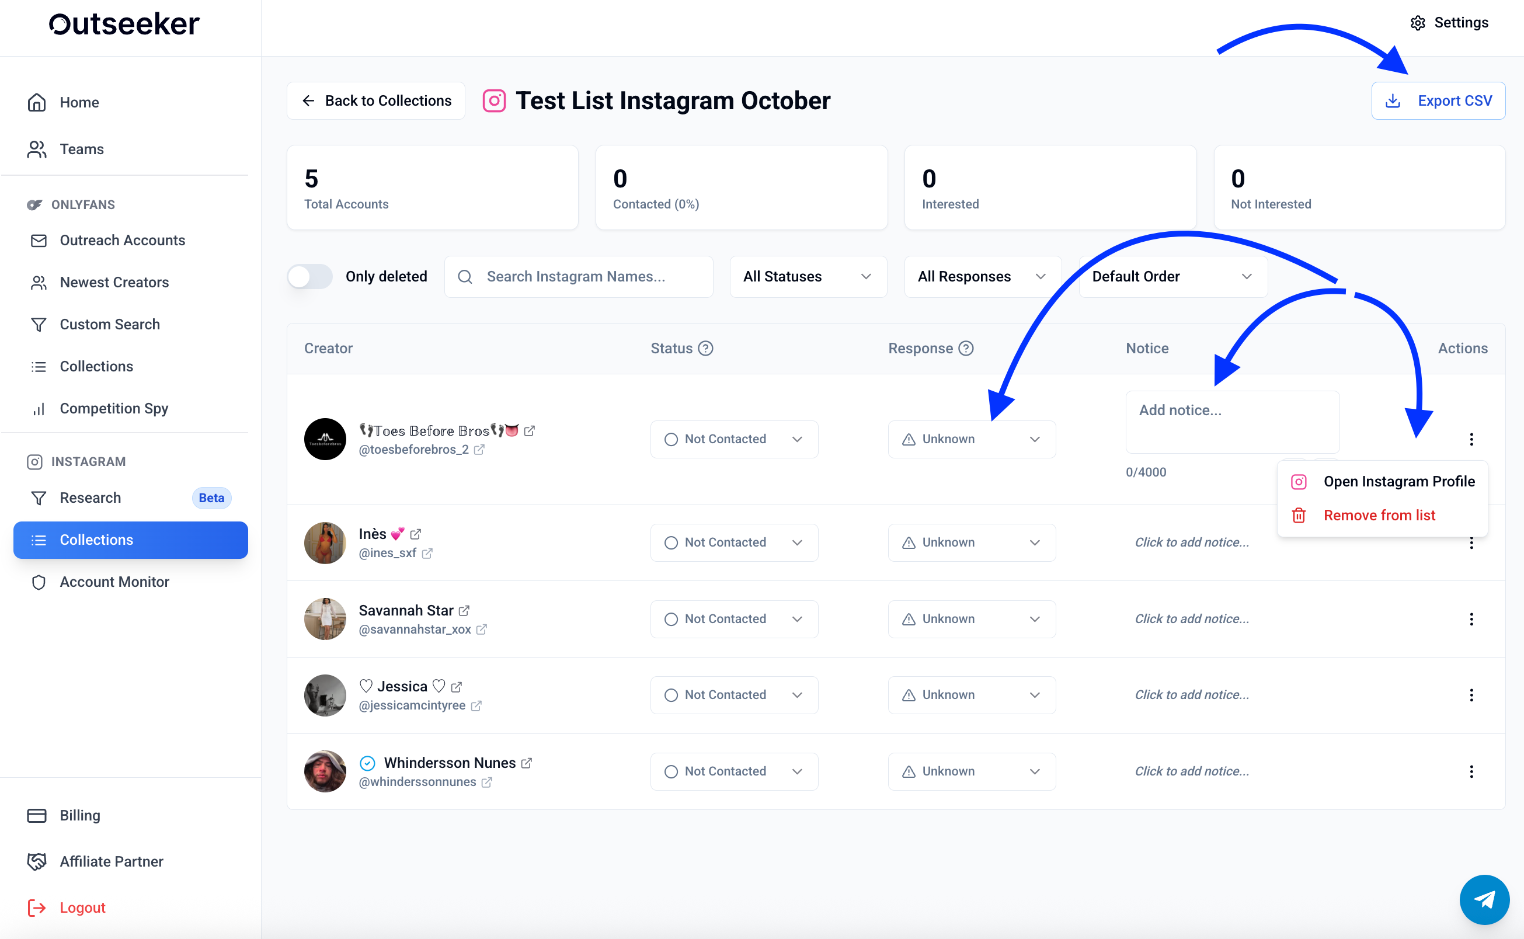Screen dimensions: 1524x939
Task: Open the Default Order sort dropdown
Action: tap(1172, 277)
